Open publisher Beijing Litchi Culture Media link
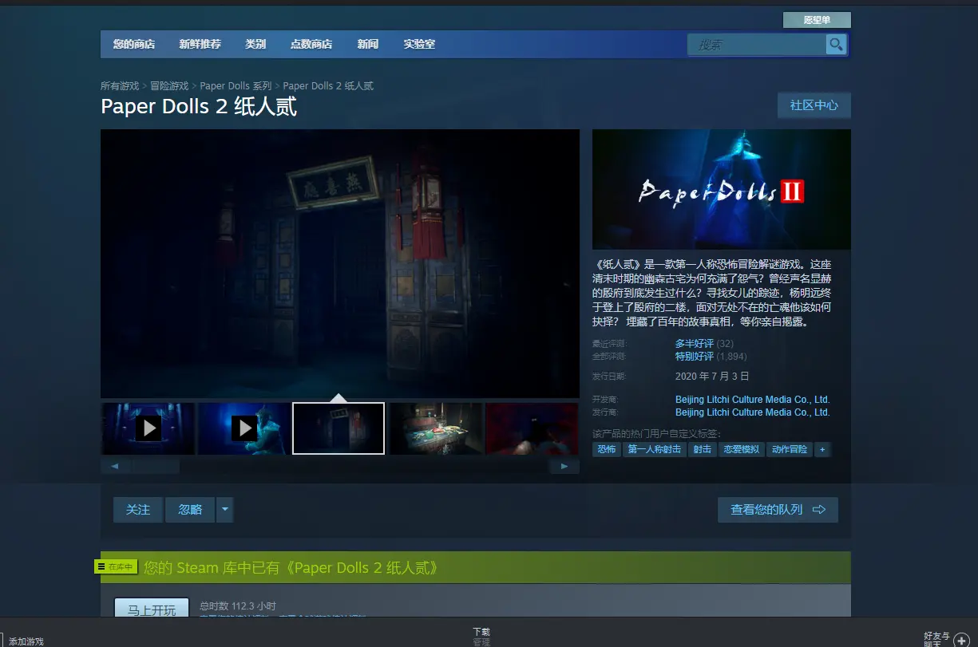The image size is (978, 647). click(753, 412)
